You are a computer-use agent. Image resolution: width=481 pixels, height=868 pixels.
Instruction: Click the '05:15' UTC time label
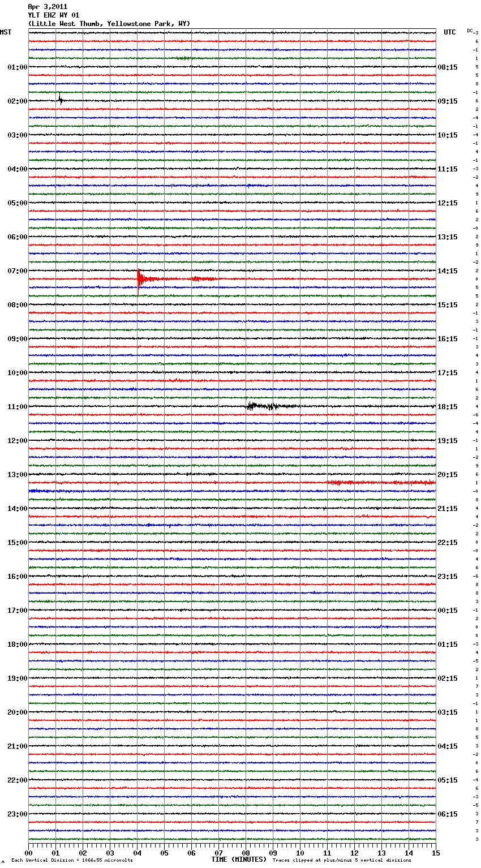point(448,780)
